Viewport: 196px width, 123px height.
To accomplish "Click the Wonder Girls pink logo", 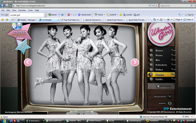I will (161, 33).
